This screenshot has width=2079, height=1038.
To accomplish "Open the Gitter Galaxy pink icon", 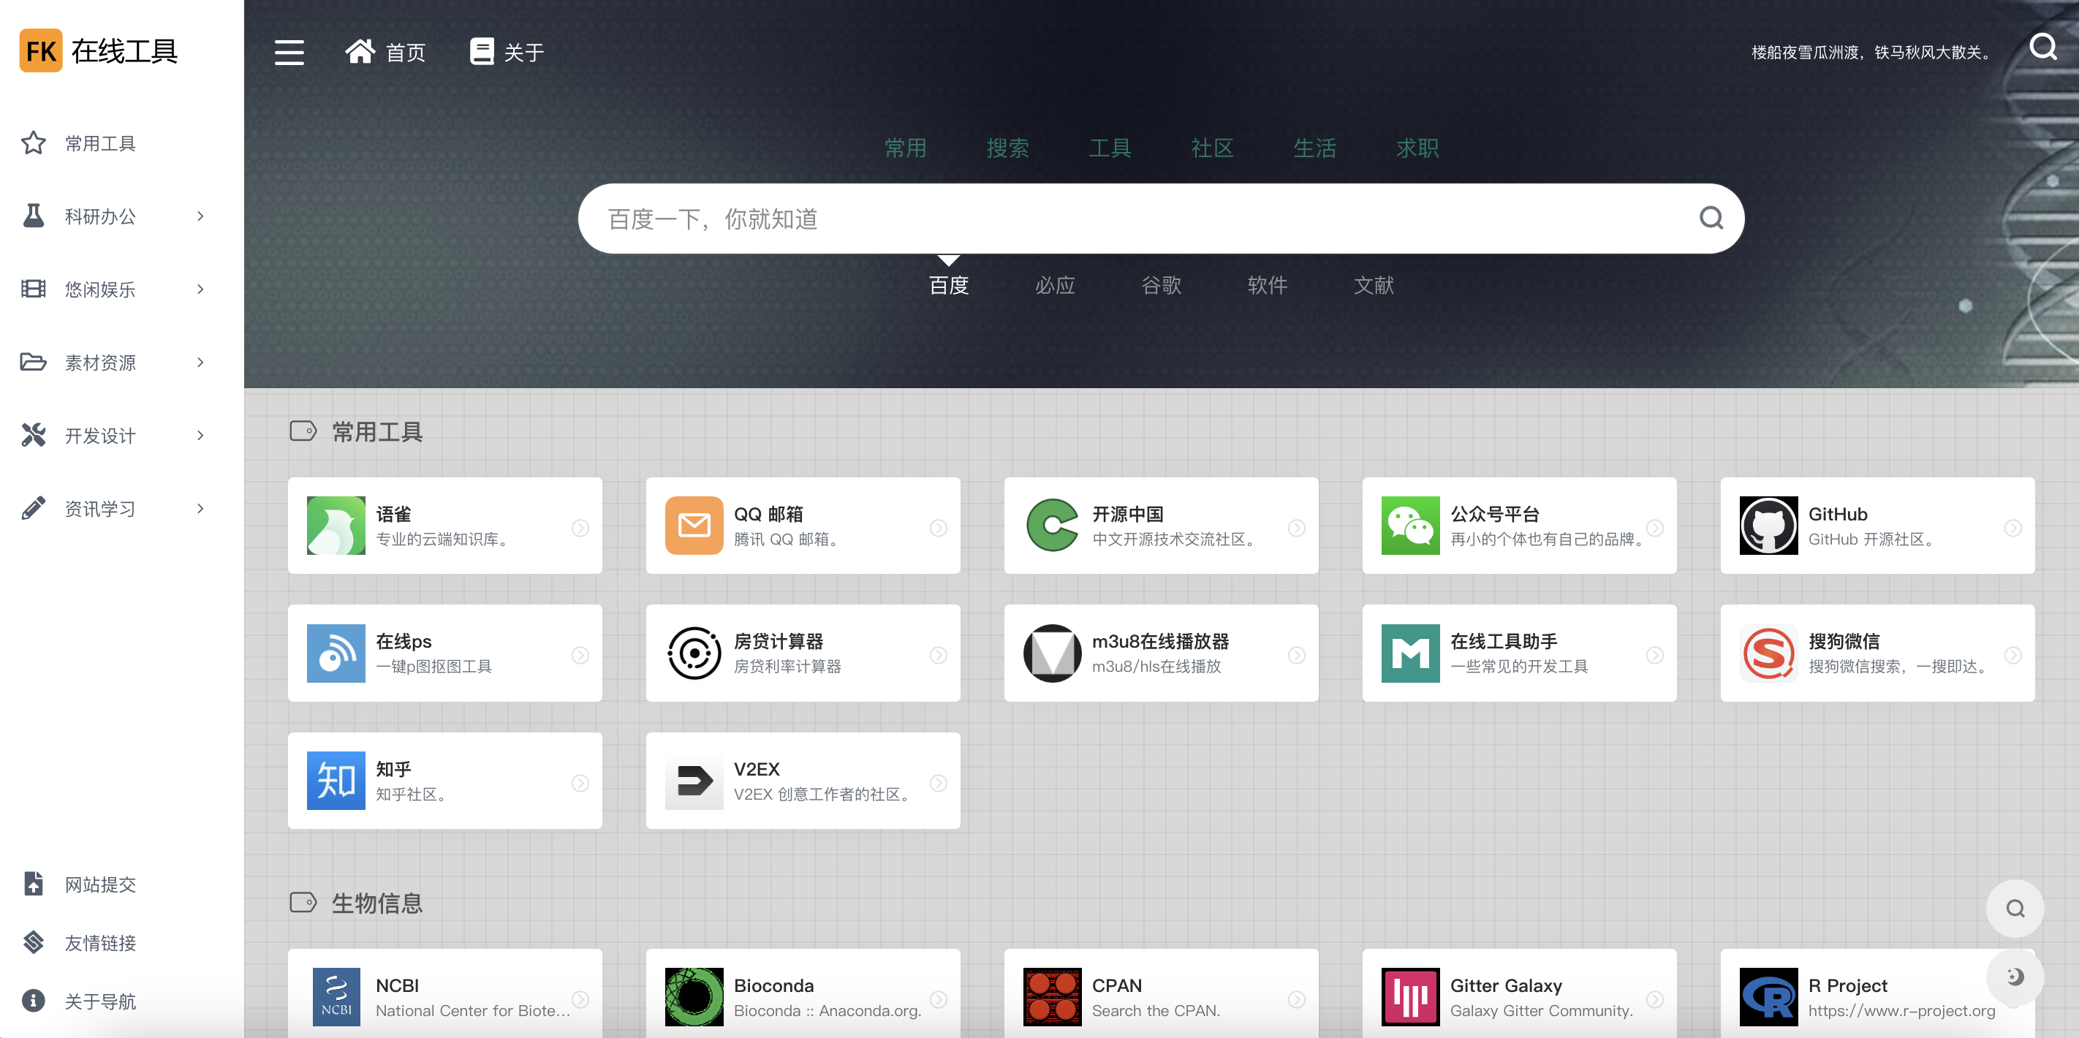I will click(1410, 997).
